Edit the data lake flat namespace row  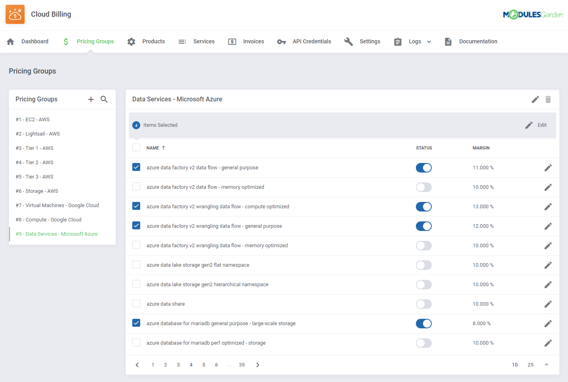[x=548, y=265]
